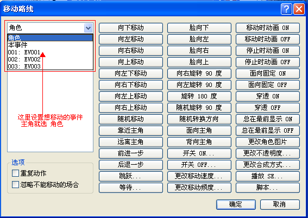Viewport: 308px width, 218px height.
Task: Click the 向左下移动 button
Action: (x=131, y=73)
